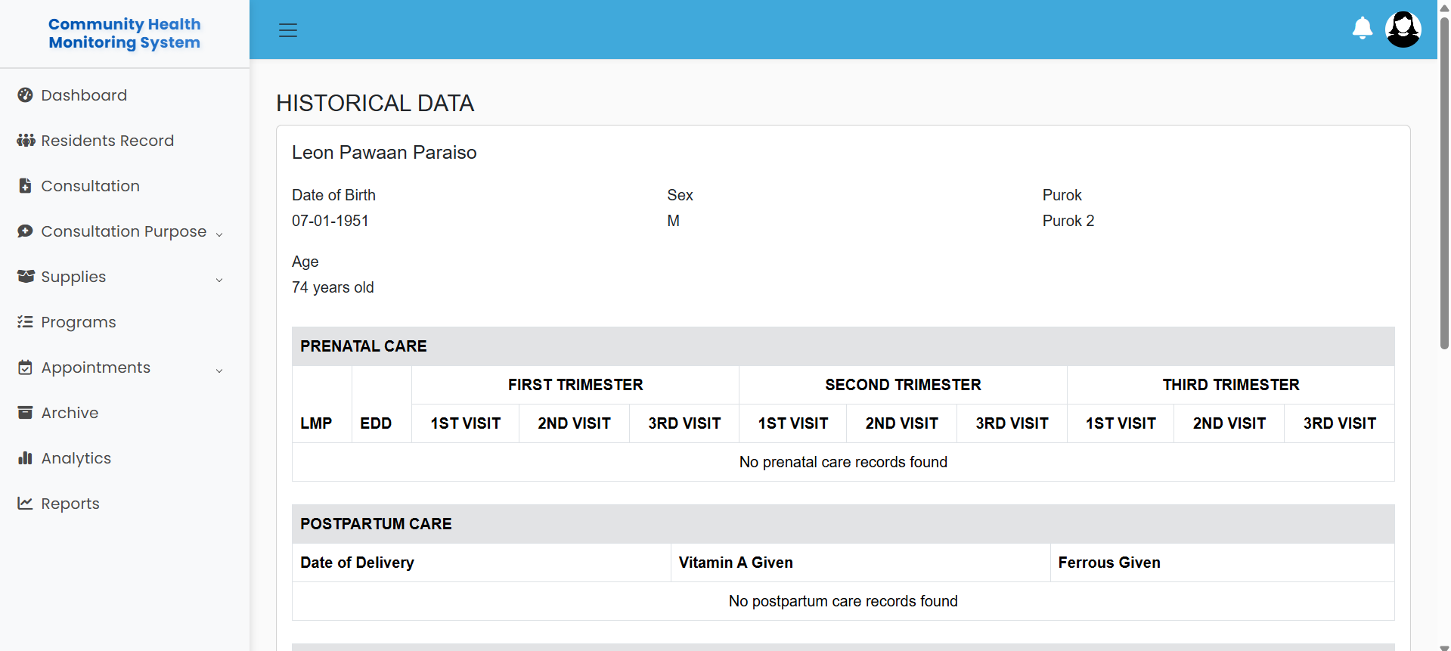The image size is (1451, 651).
Task: Expand the Supplies submenu chevron
Action: (219, 280)
